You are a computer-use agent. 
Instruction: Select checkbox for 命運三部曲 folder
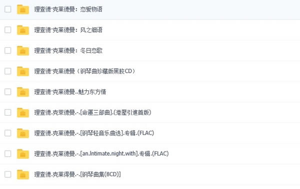(8, 112)
